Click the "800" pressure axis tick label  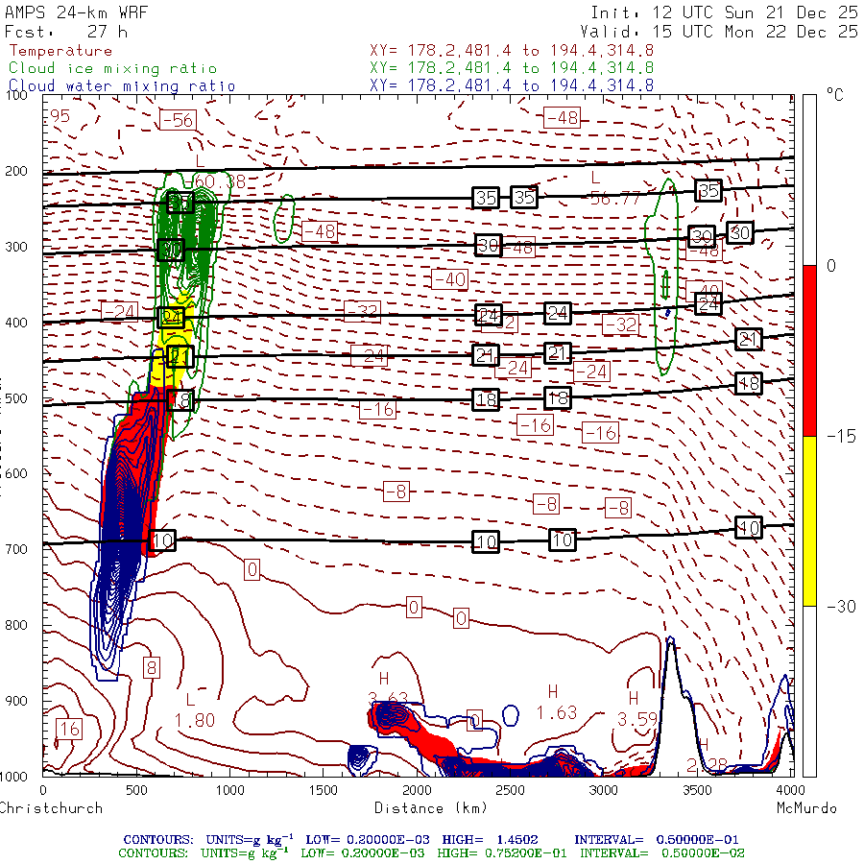tap(16, 625)
